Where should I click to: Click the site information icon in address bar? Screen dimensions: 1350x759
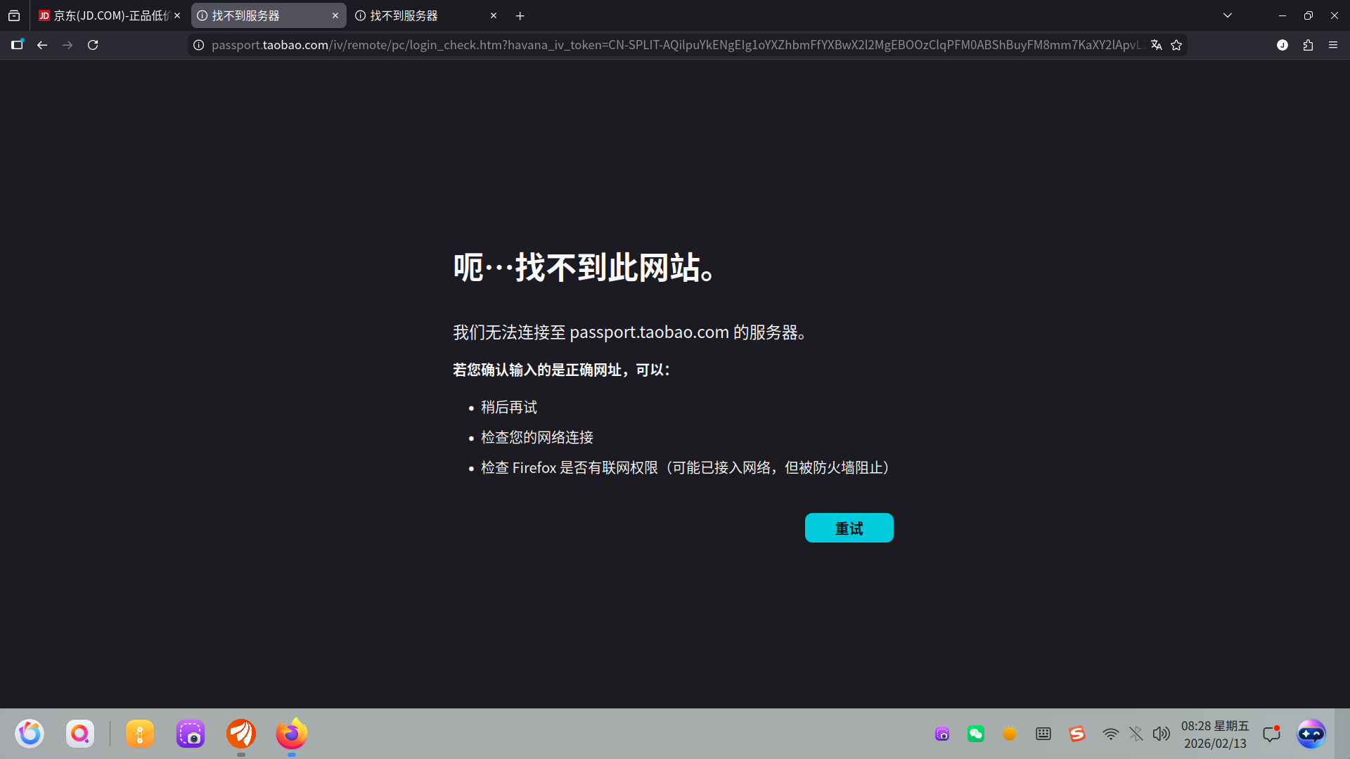pyautogui.click(x=199, y=45)
